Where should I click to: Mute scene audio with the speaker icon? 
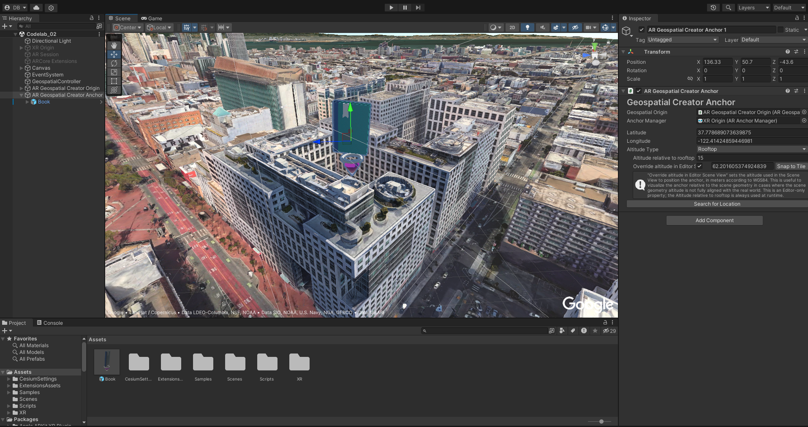pos(543,27)
